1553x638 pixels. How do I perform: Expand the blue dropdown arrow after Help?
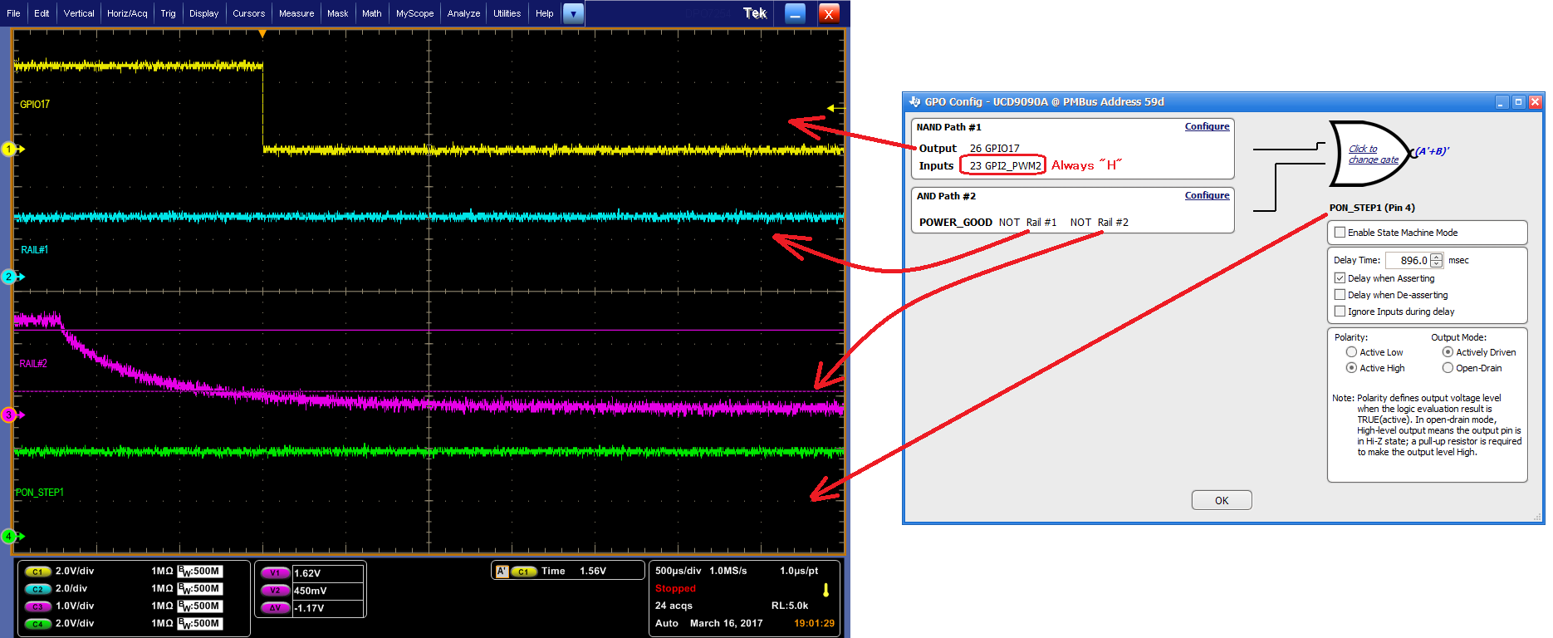(573, 13)
